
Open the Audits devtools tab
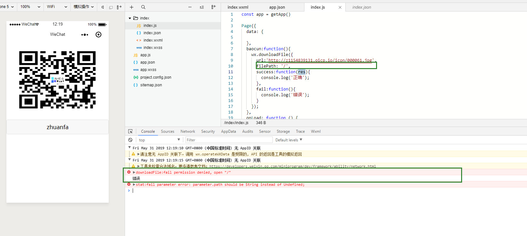(248, 131)
